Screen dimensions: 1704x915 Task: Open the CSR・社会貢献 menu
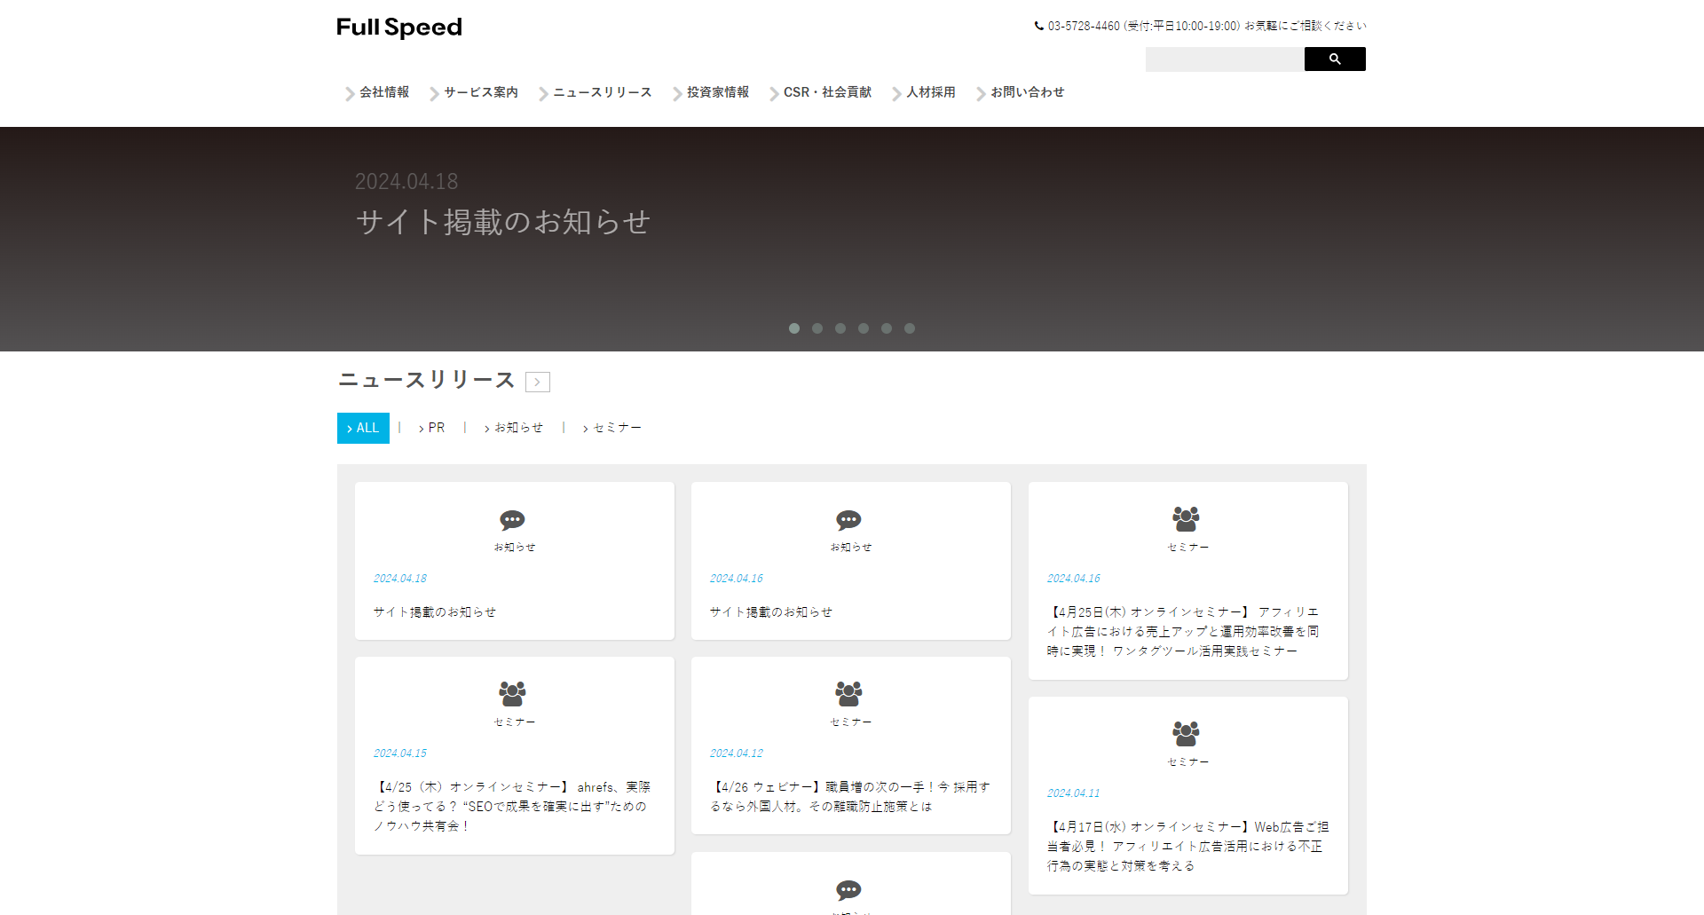coord(827,92)
